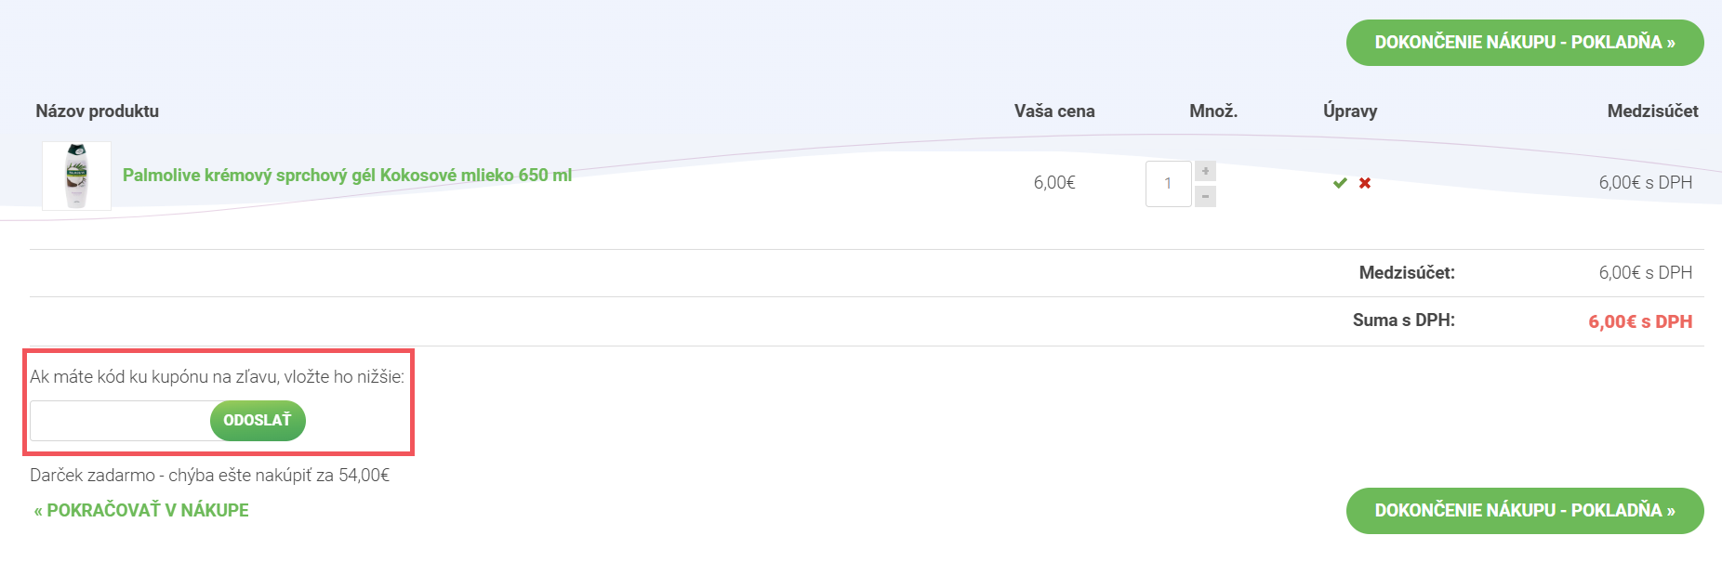The image size is (1722, 562).
Task: Click the discount coupon code field
Action: [x=121, y=421]
